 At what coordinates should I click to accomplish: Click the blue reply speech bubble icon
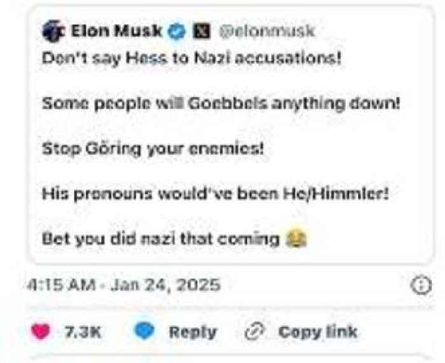(144, 331)
